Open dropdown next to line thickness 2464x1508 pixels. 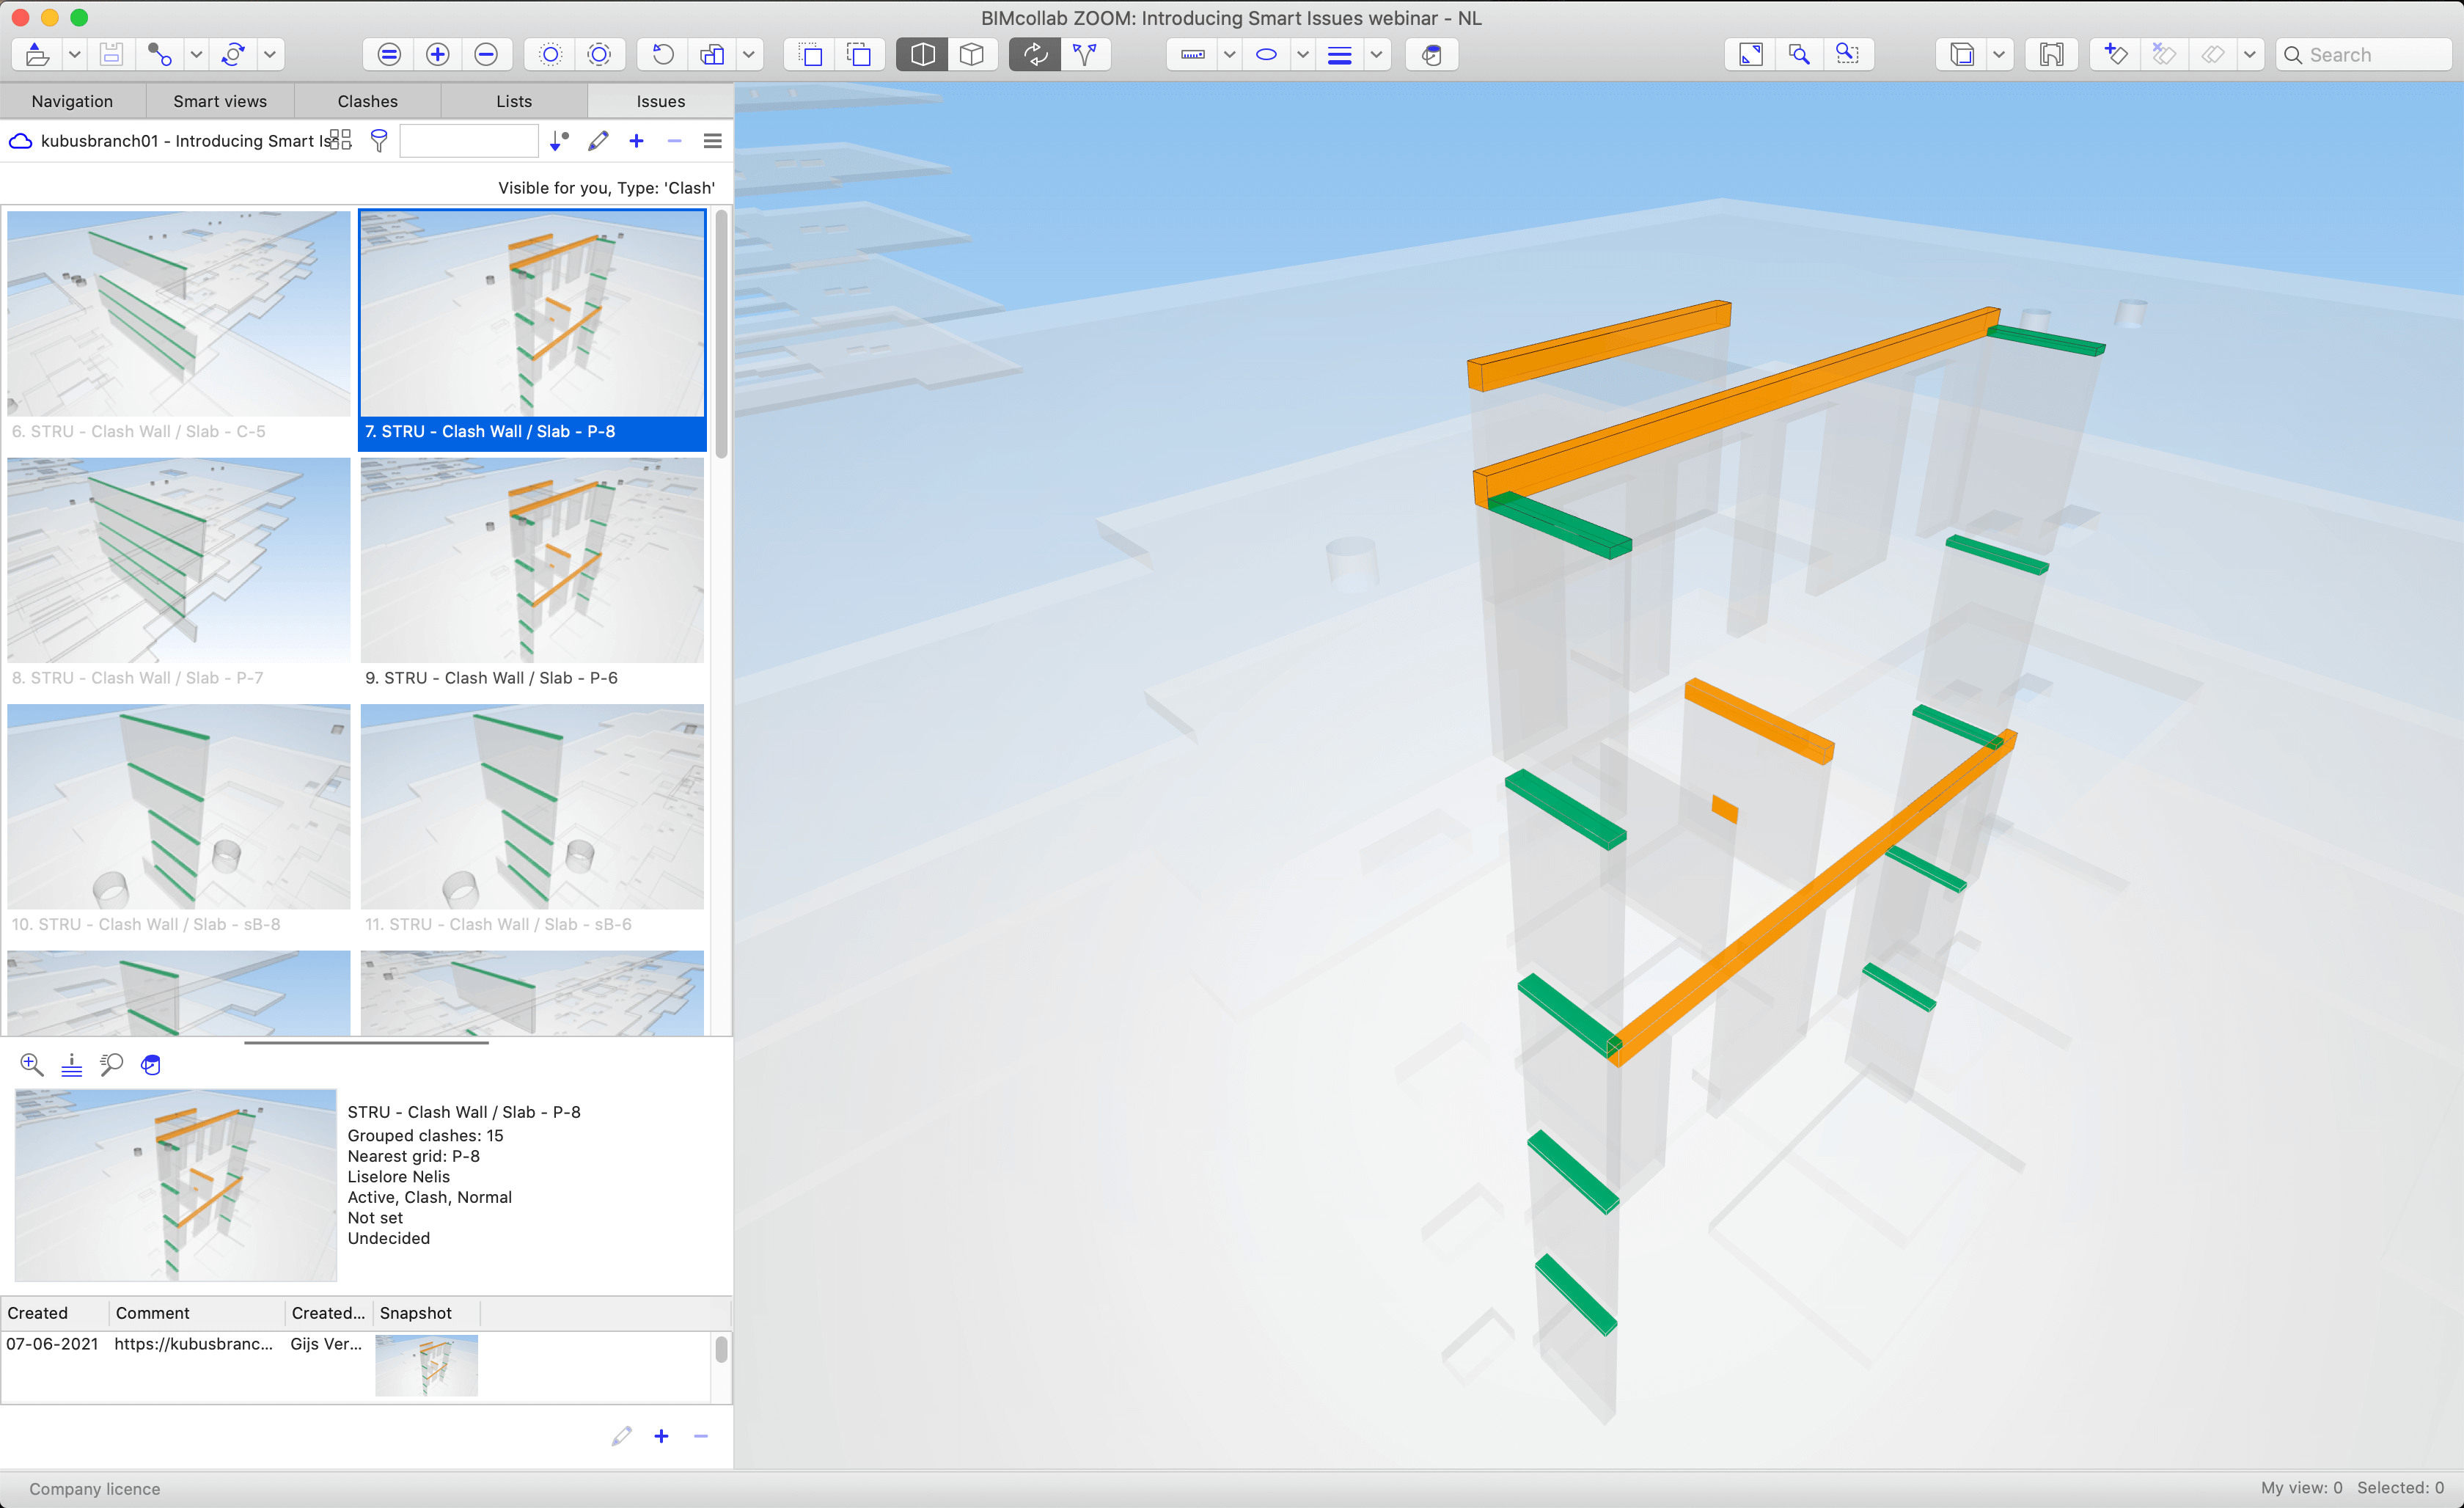click(x=1376, y=54)
